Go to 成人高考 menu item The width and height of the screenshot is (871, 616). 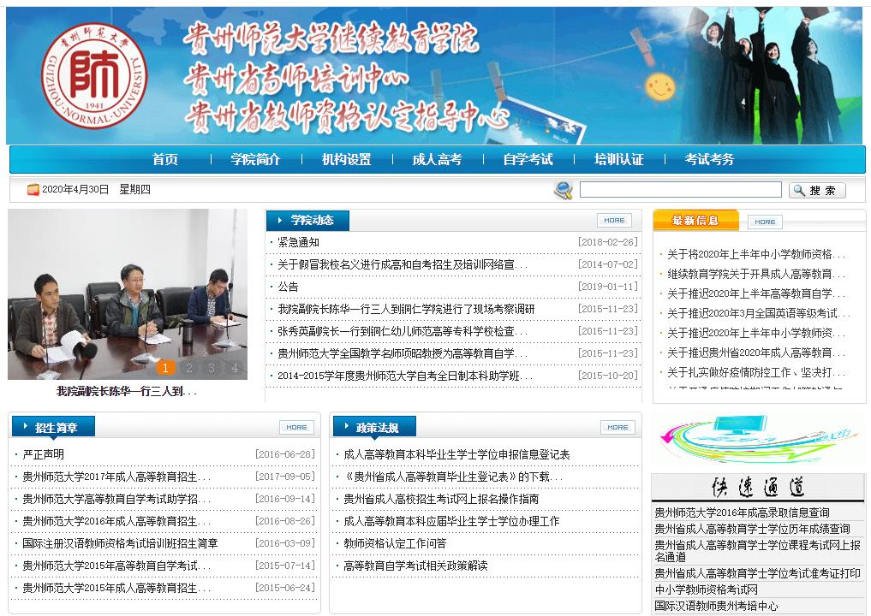(437, 159)
